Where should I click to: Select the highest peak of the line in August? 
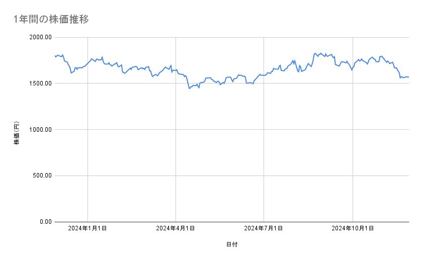pyautogui.click(x=315, y=53)
